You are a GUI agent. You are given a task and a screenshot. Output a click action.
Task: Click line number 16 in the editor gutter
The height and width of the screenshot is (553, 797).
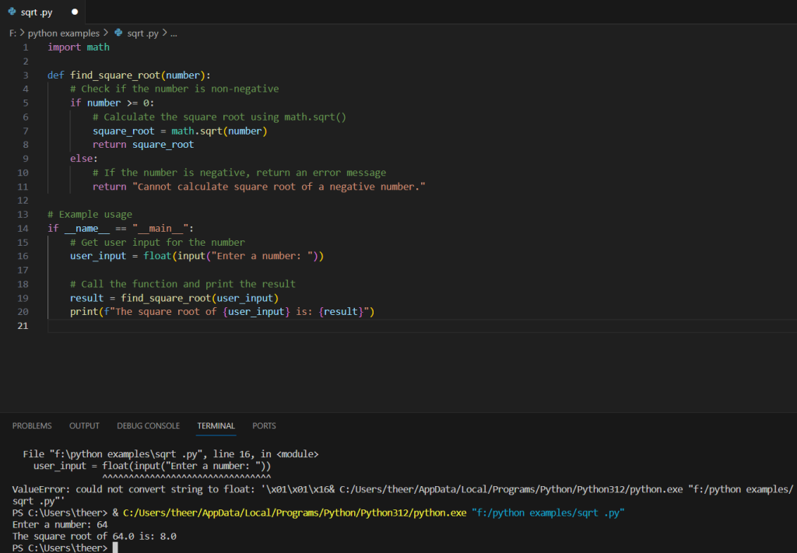click(x=22, y=256)
